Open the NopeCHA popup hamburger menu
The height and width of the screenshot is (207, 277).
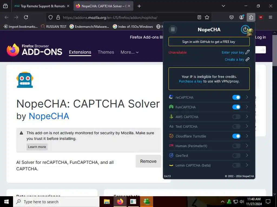coord(173,29)
